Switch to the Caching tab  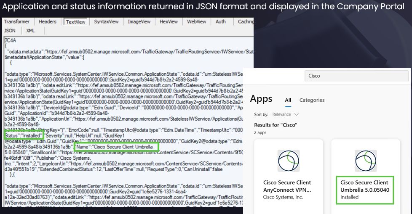(246, 21)
